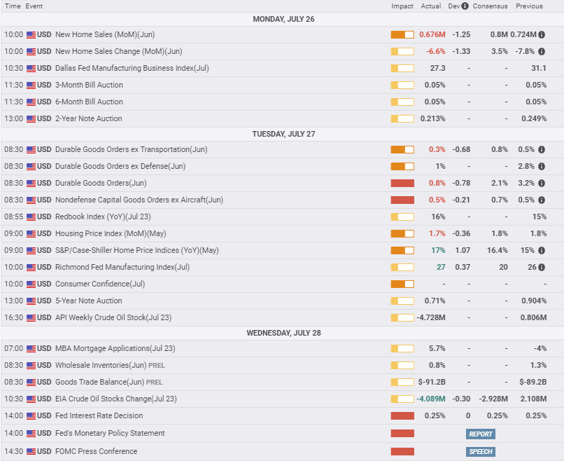This screenshot has height=461, width=564.
Task: Click info icon in Durable Goods ex Defense row
Action: pyautogui.click(x=542, y=166)
